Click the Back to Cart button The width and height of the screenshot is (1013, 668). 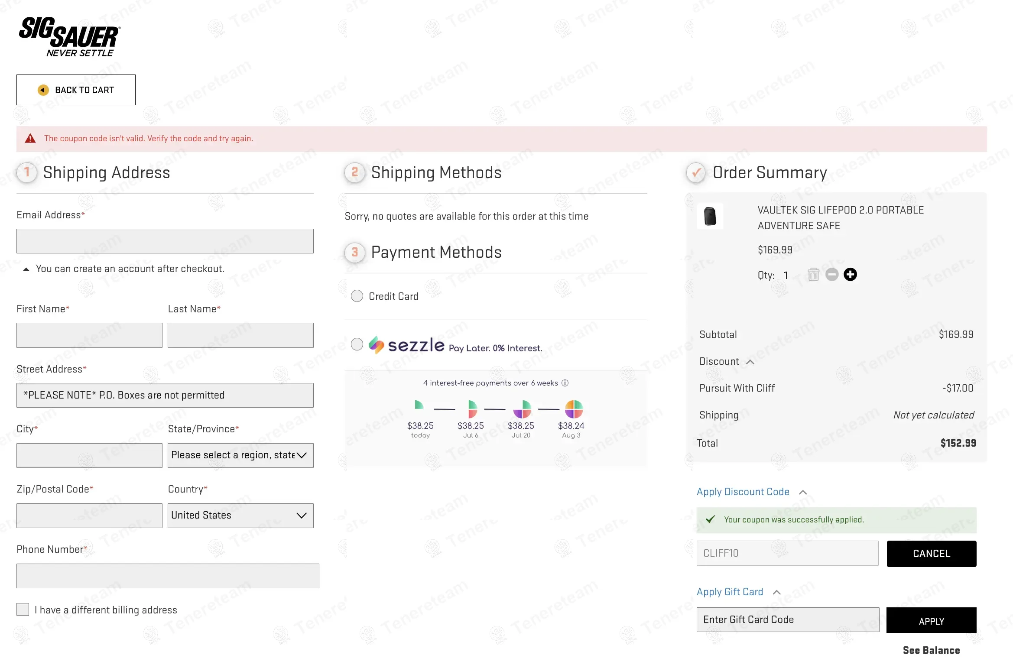pyautogui.click(x=76, y=90)
